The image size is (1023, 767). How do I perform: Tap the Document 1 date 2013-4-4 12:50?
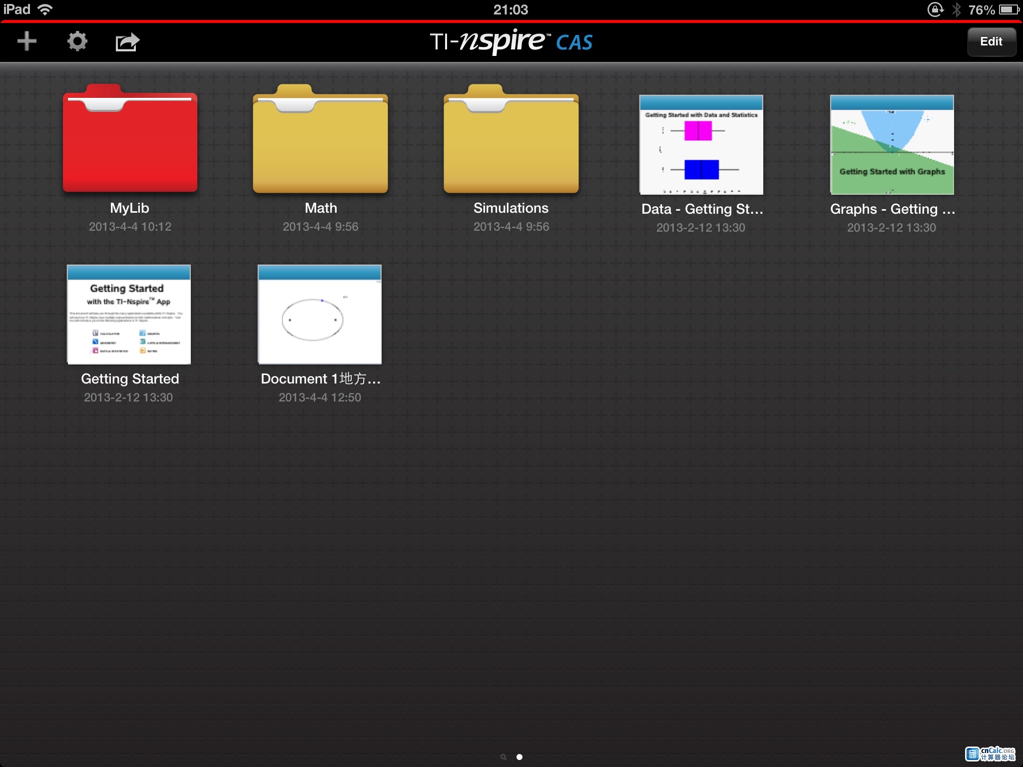pos(320,397)
